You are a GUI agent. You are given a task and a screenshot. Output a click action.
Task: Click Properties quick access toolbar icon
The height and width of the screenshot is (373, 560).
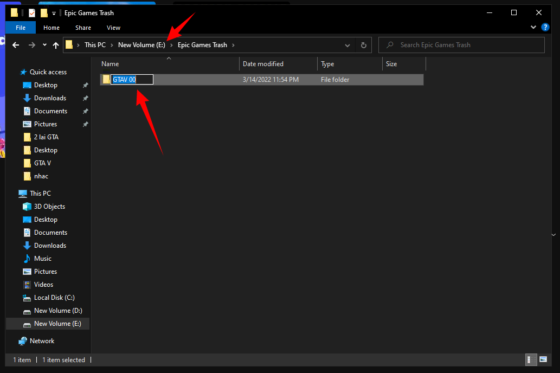click(x=32, y=13)
